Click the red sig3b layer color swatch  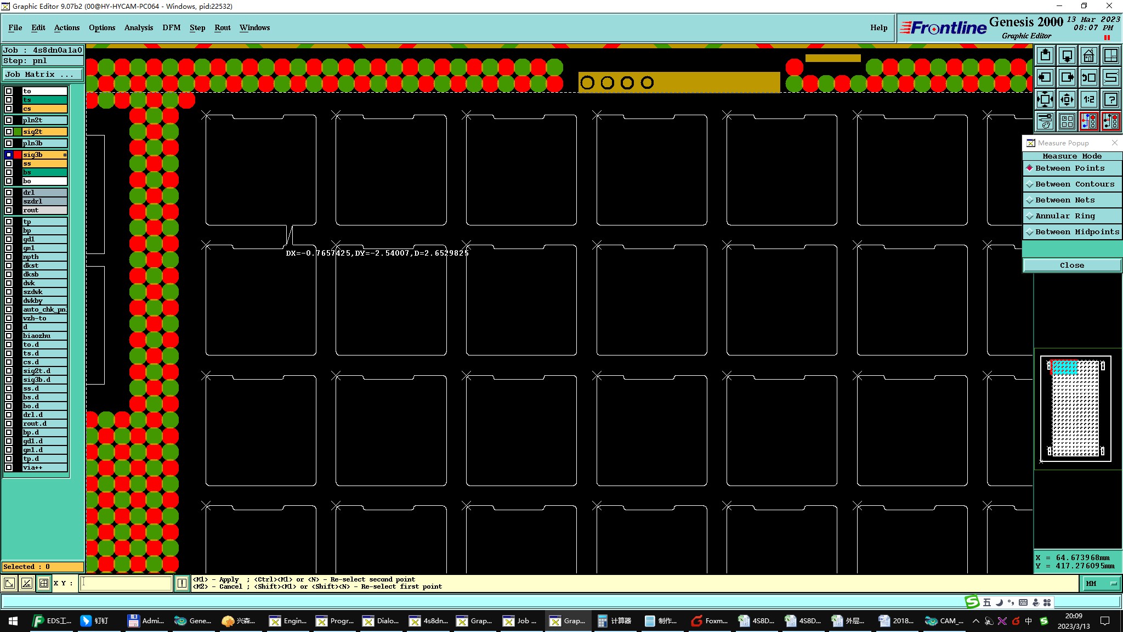(x=18, y=155)
